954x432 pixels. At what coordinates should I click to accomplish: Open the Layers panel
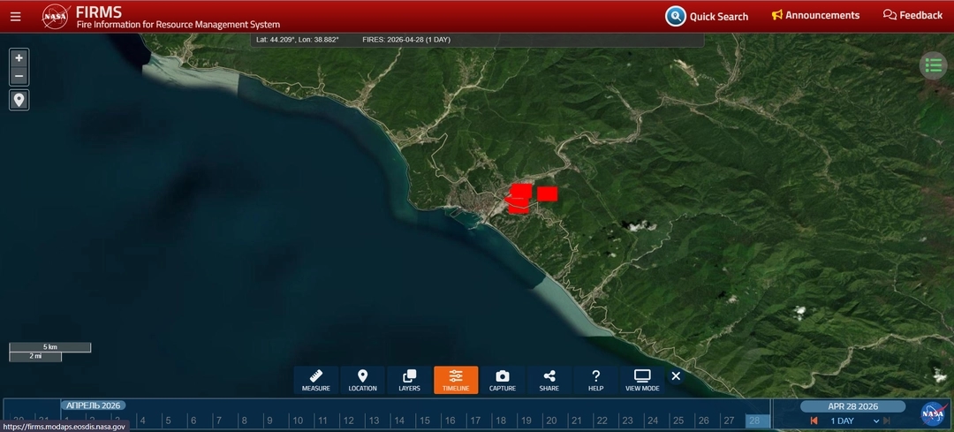pyautogui.click(x=409, y=380)
